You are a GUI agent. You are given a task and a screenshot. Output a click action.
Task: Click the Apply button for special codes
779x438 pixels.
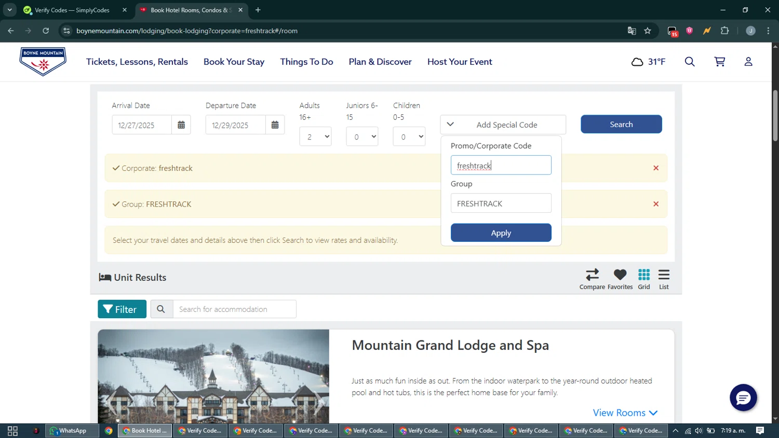pos(501,233)
